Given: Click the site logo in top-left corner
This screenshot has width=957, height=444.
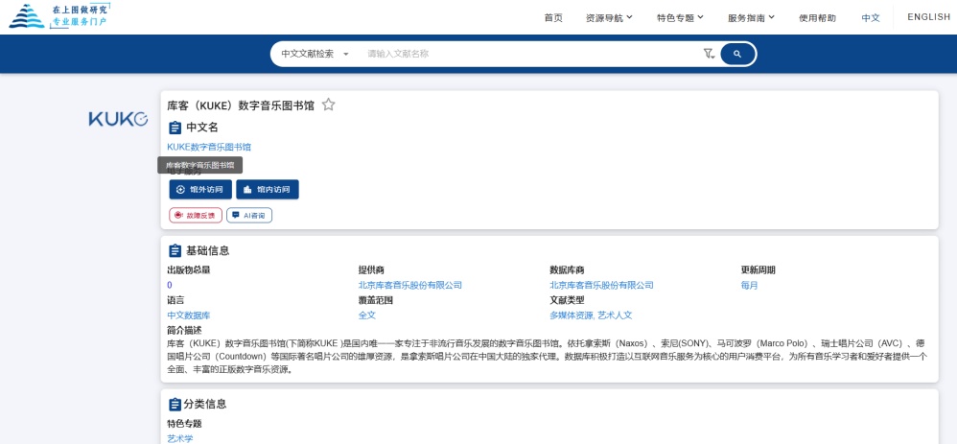Looking at the screenshot, I should [x=59, y=15].
